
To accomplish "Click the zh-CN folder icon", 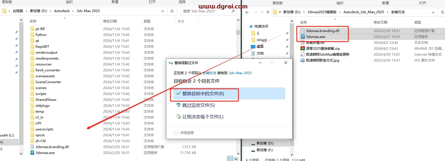I will pyautogui.click(x=32, y=141).
